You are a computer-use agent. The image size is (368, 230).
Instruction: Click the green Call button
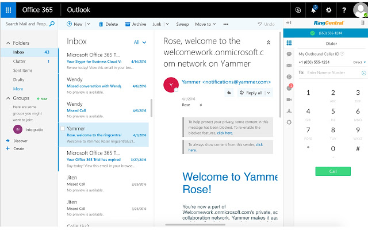(x=333, y=171)
